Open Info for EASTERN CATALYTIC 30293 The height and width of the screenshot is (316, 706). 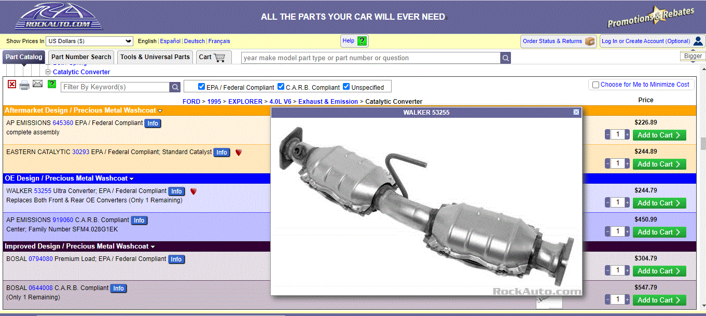click(x=222, y=153)
